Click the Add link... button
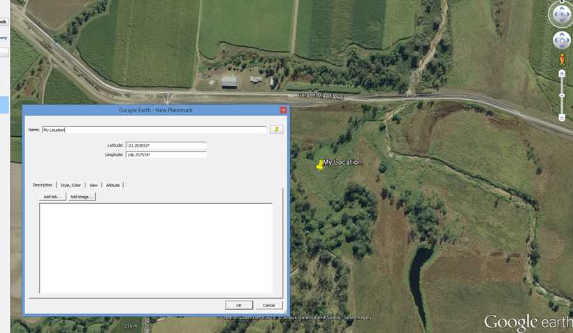This screenshot has height=333, width=573. click(x=52, y=197)
